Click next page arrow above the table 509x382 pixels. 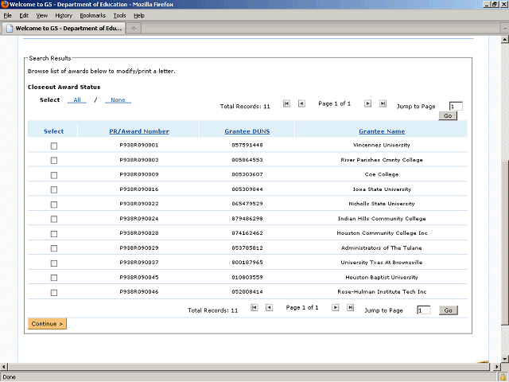point(368,103)
